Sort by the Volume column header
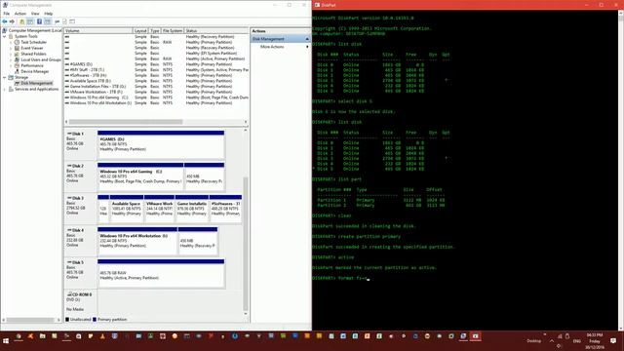This screenshot has height=351, width=624. (97, 30)
